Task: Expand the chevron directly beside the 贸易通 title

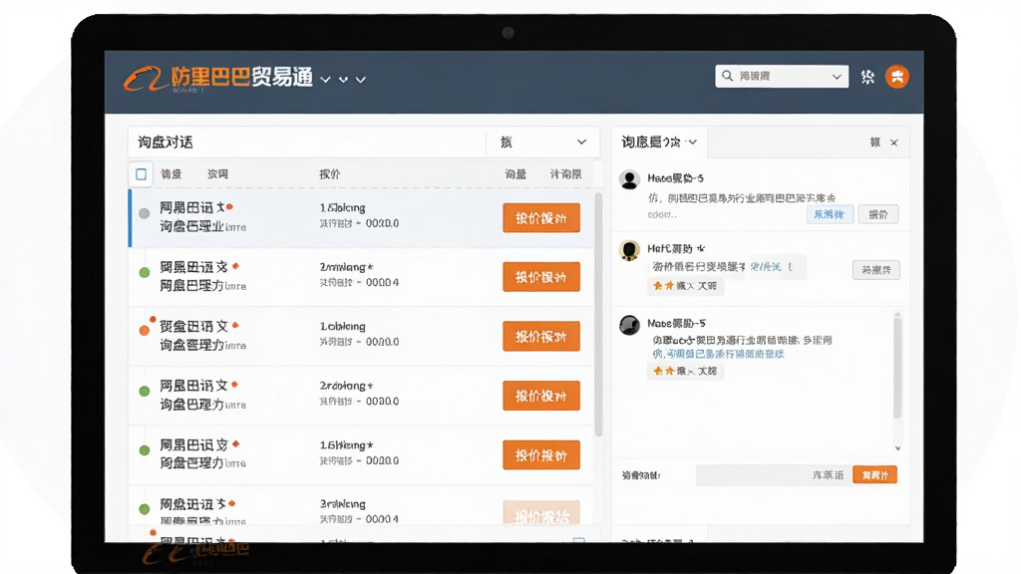Action: click(x=326, y=80)
